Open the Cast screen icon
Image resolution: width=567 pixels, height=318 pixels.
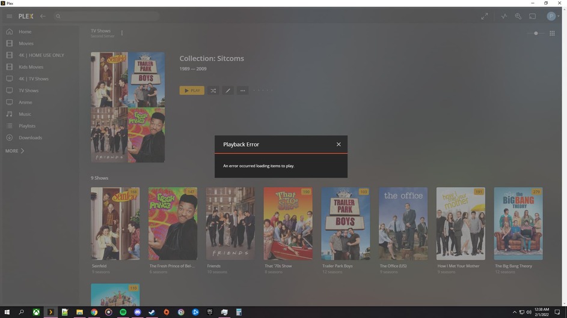[x=532, y=16]
